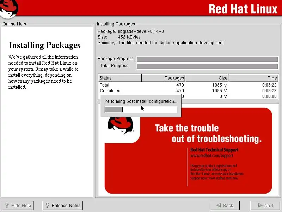Image resolution: width=282 pixels, height=212 pixels.
Task: Click the Hide Help button
Action: tap(17, 205)
